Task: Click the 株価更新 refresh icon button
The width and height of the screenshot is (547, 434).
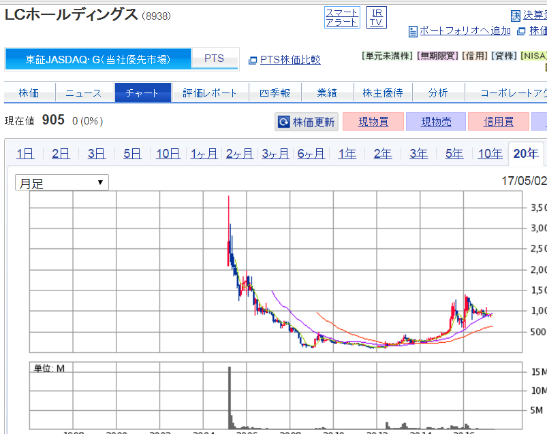Action: point(284,122)
